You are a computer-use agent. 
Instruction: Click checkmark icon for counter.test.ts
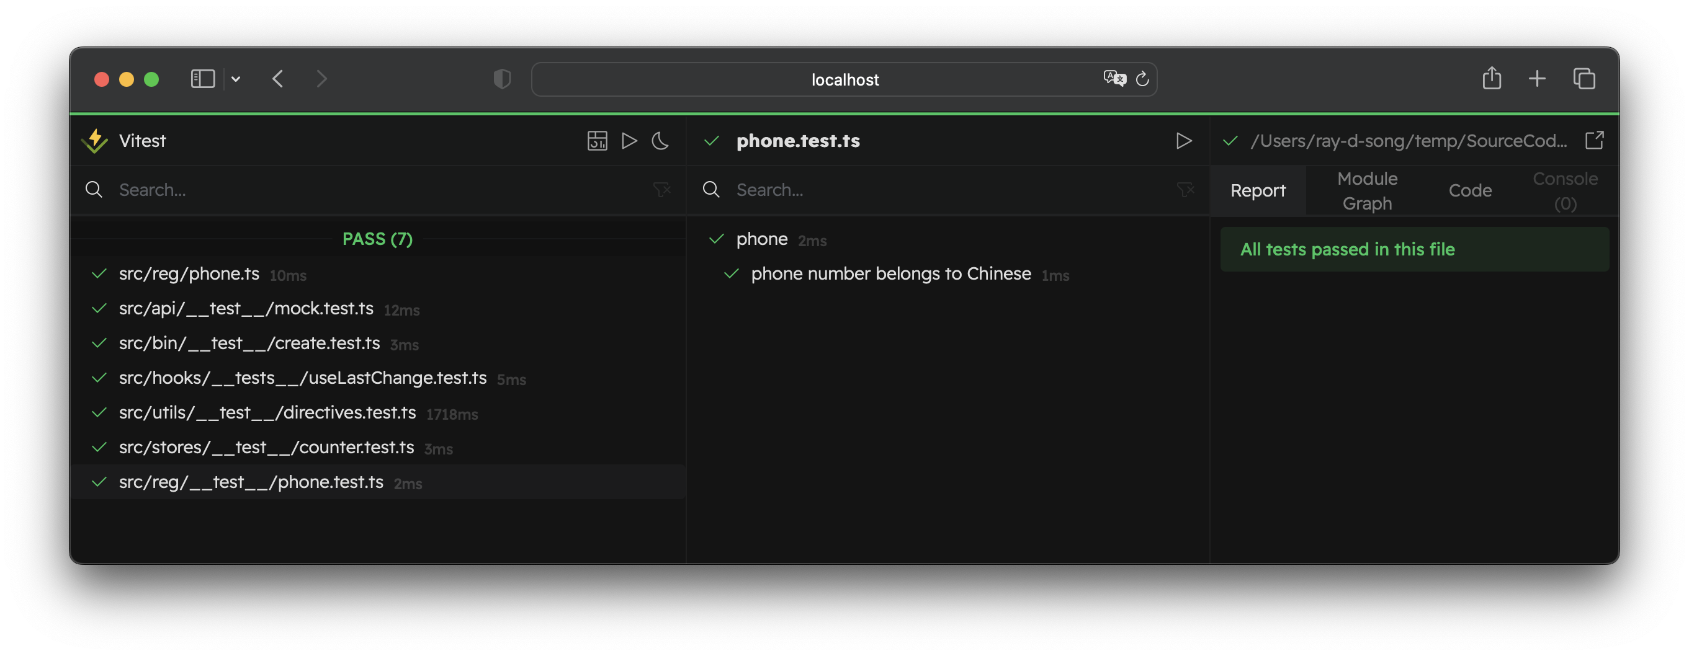99,448
